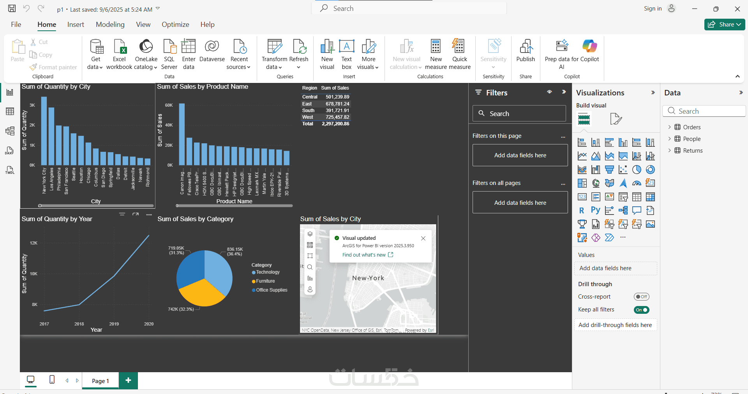Viewport: 748px width, 394px height.
Task: Click the City chart horizontal scrollbar handle
Action: pos(40,206)
